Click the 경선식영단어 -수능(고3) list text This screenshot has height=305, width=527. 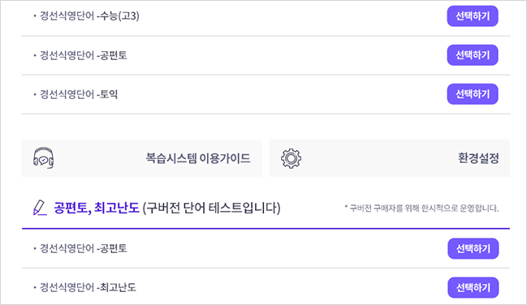[89, 16]
